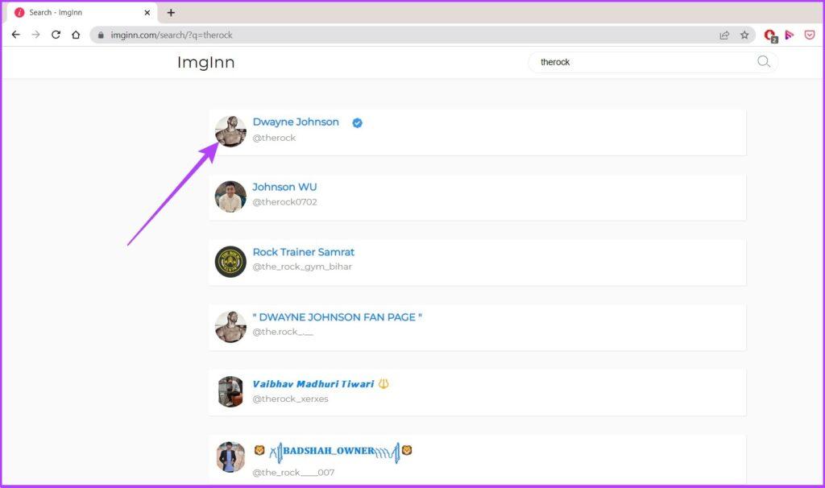This screenshot has width=825, height=488.
Task: Click Vaibhav Madhuri Tiwari's avatar
Action: pyautogui.click(x=230, y=391)
